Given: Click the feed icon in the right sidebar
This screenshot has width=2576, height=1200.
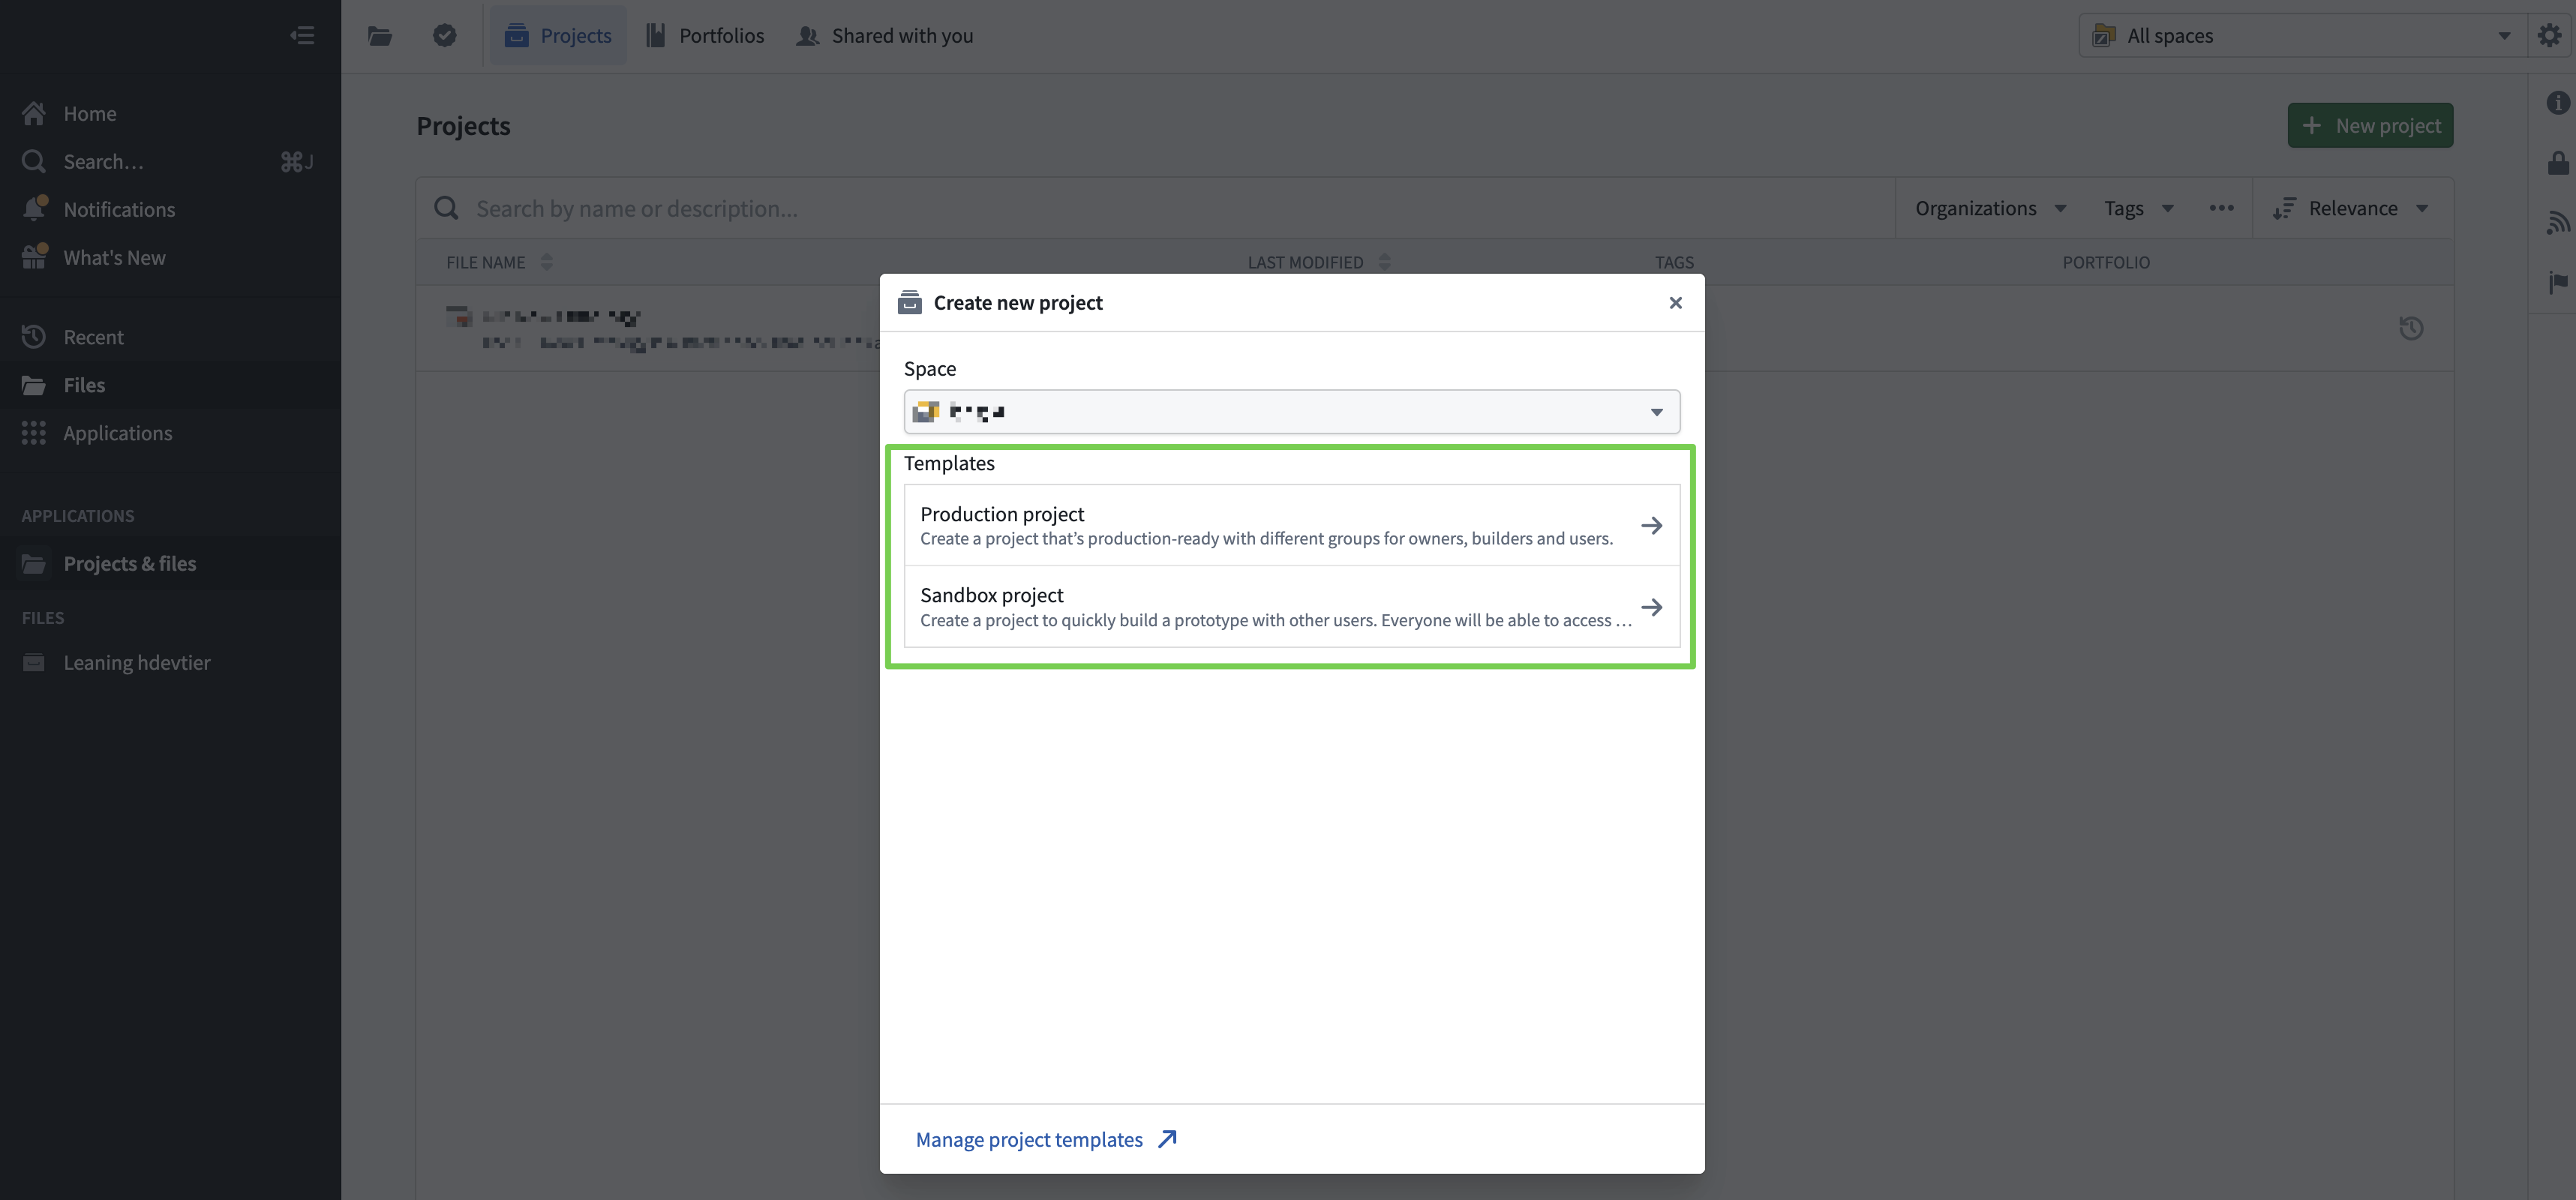Looking at the screenshot, I should click(x=2557, y=222).
